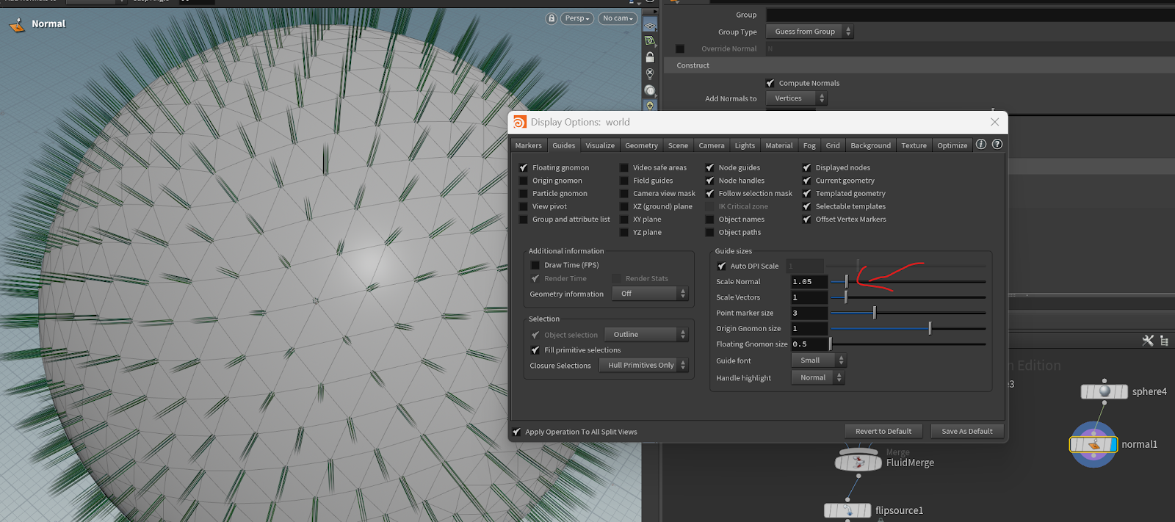Open the Persp view dropdown
Viewport: 1175px width, 522px height.
(x=577, y=18)
